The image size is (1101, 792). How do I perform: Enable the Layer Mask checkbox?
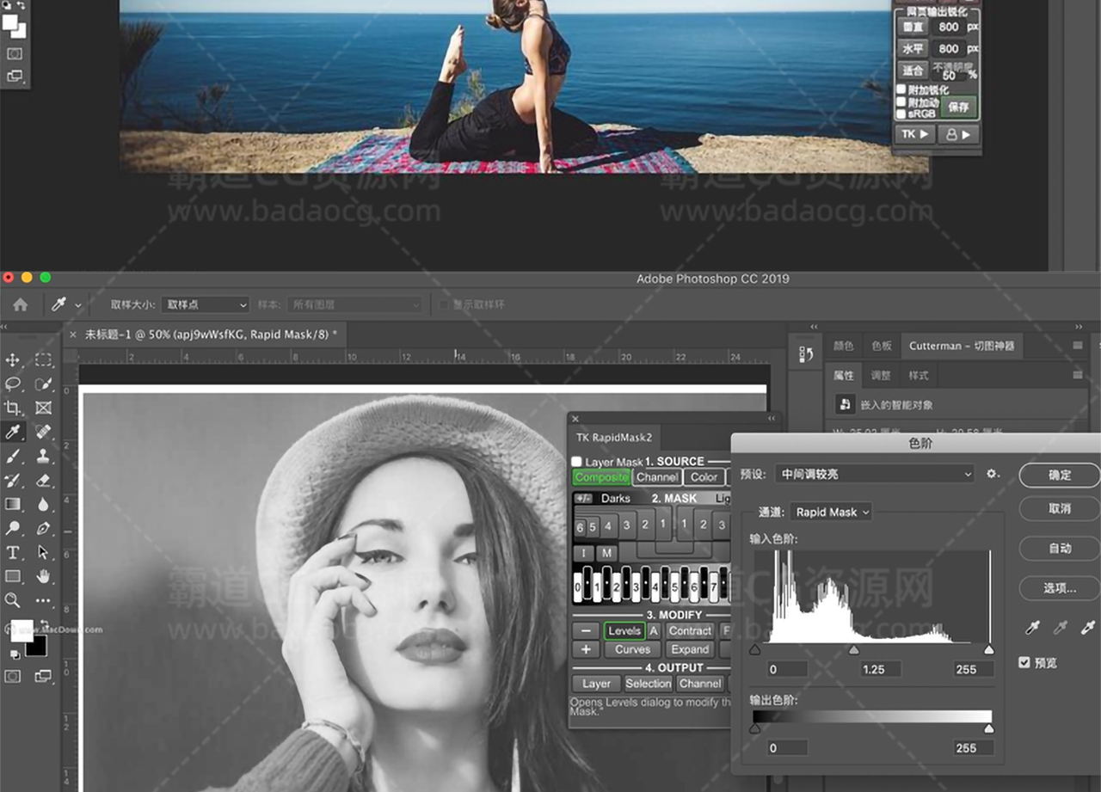pyautogui.click(x=577, y=462)
